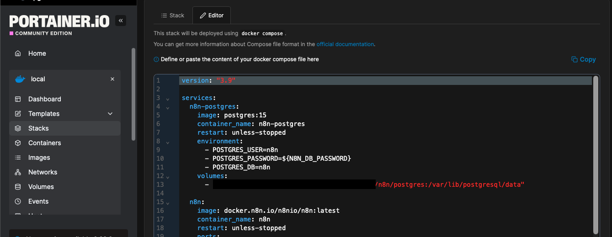Click the list icon on Stack tab
This screenshot has width=612, height=237.
pos(164,16)
